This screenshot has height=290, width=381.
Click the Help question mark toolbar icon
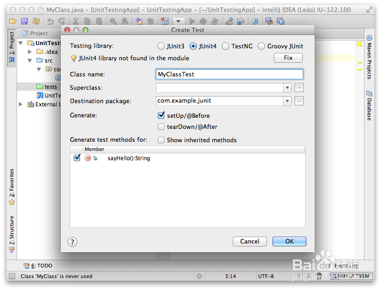tap(254, 21)
